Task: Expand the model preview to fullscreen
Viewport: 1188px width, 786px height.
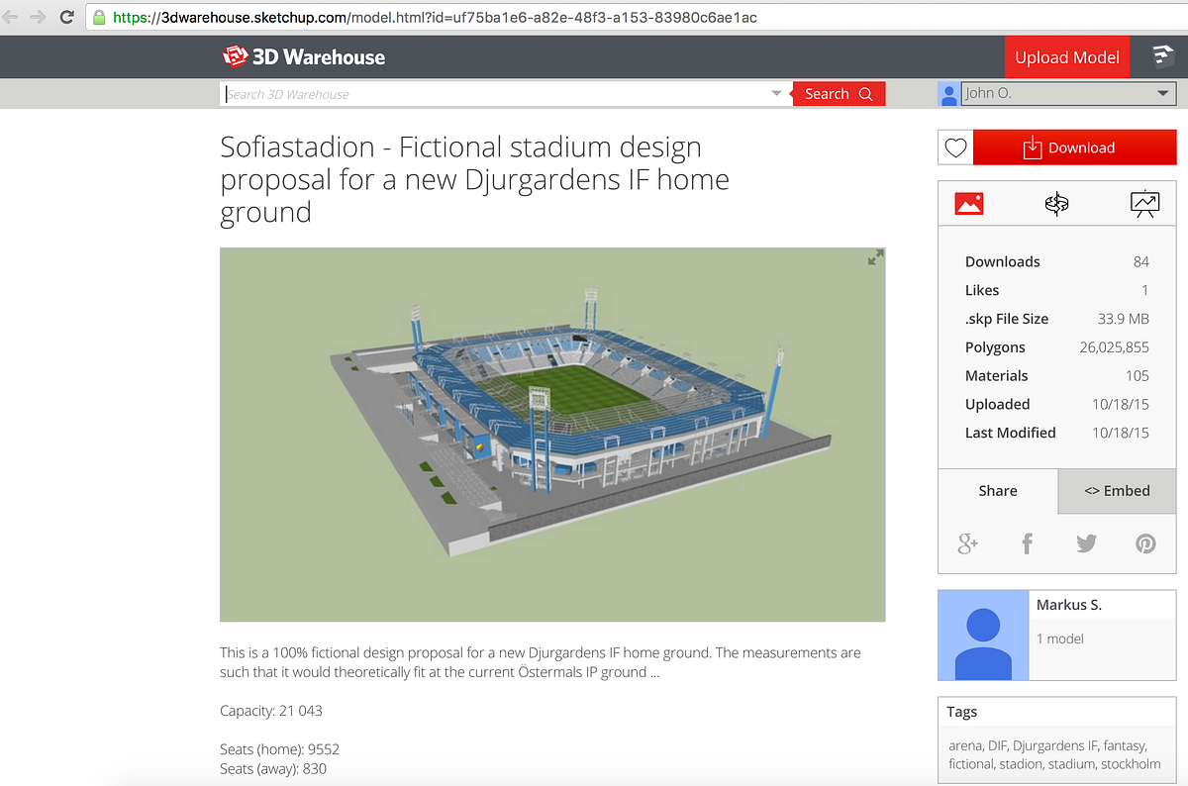Action: click(x=875, y=257)
